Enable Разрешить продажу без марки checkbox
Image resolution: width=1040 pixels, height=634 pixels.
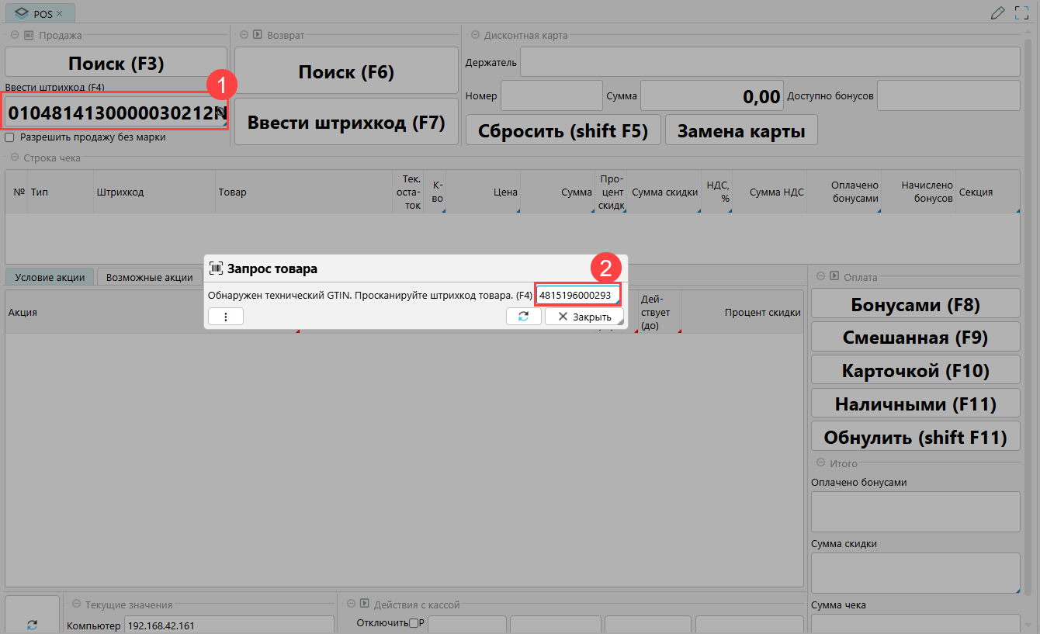tap(10, 137)
